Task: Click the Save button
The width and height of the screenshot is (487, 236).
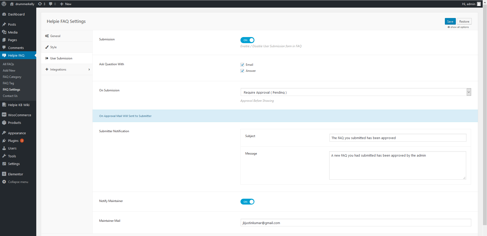Action: 450,22
